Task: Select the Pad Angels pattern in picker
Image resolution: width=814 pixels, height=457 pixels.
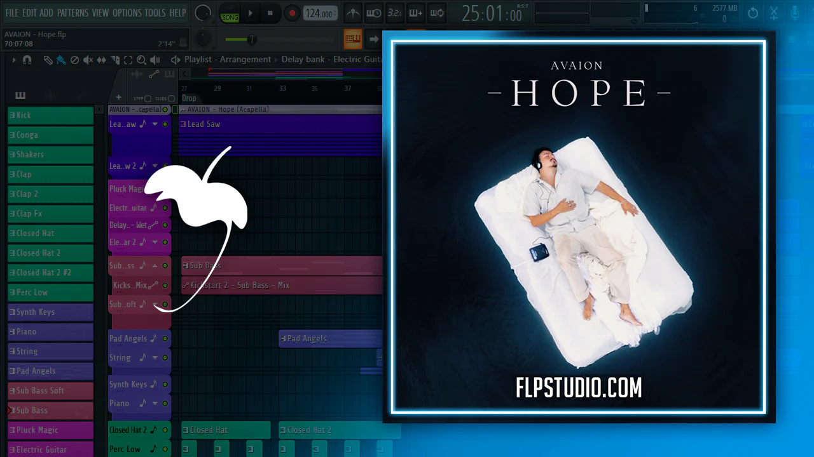Action: [50, 371]
